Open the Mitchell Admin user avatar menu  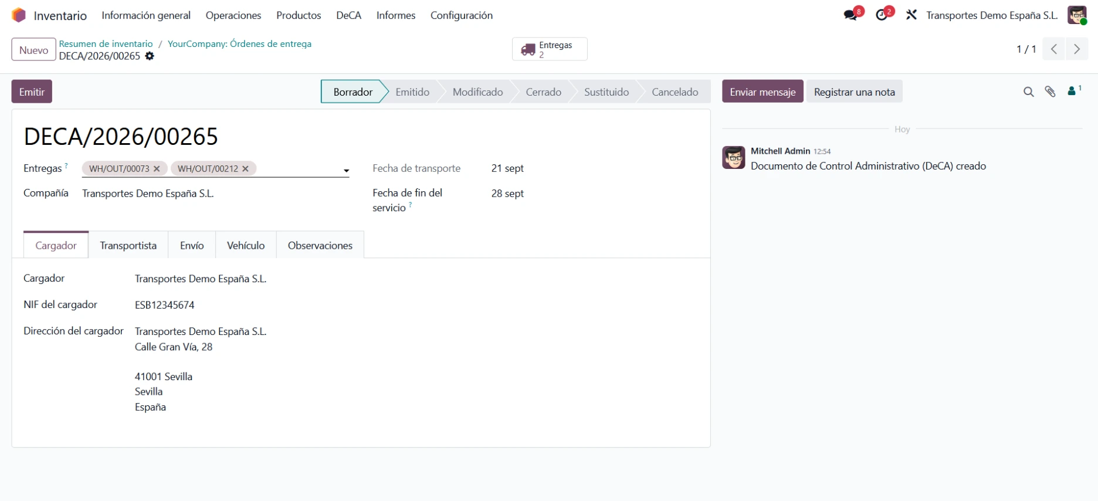click(1077, 15)
